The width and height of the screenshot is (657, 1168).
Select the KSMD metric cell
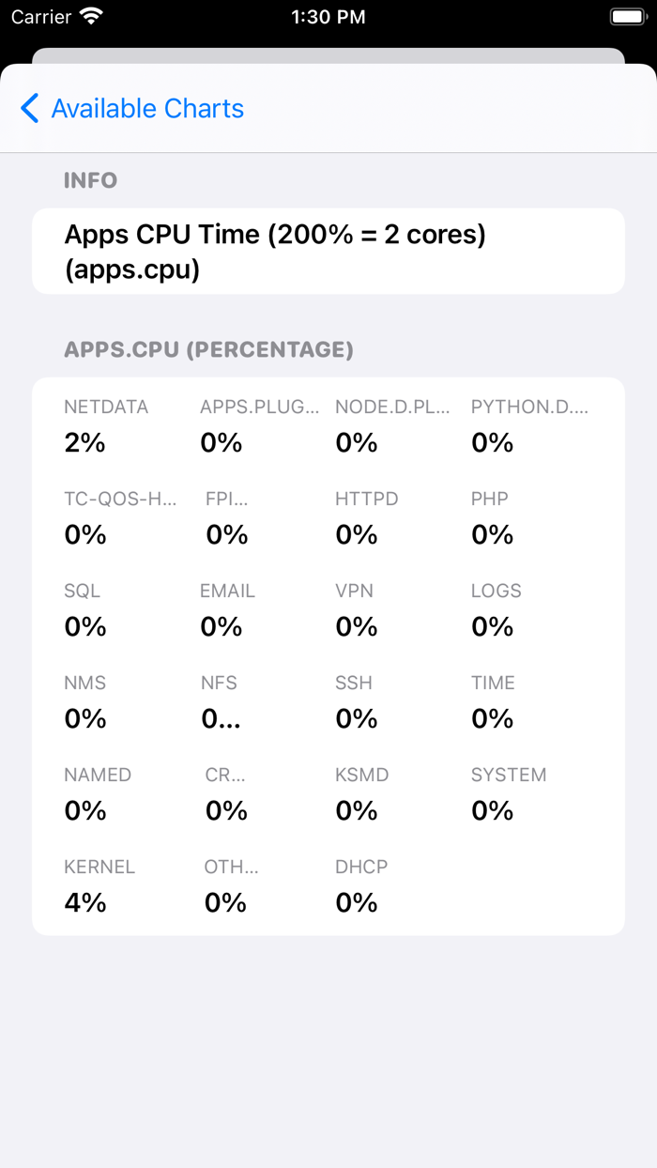click(x=361, y=794)
